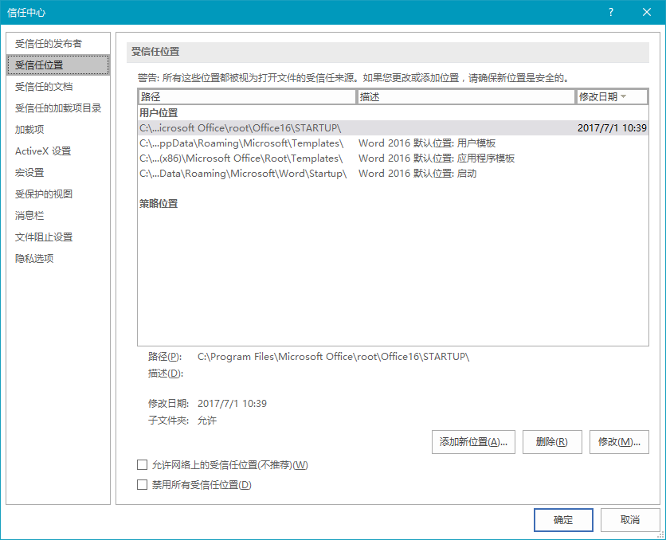Dismiss dialog with 取消 button
This screenshot has height=540, width=666.
(x=630, y=520)
